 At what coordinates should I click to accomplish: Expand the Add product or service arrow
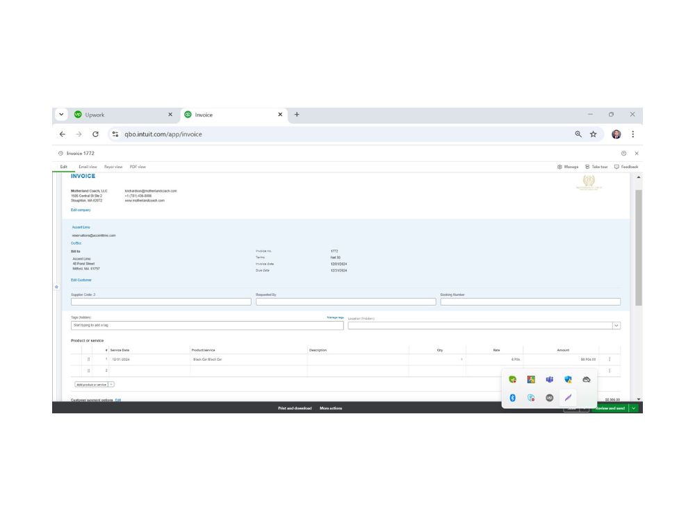(x=111, y=385)
